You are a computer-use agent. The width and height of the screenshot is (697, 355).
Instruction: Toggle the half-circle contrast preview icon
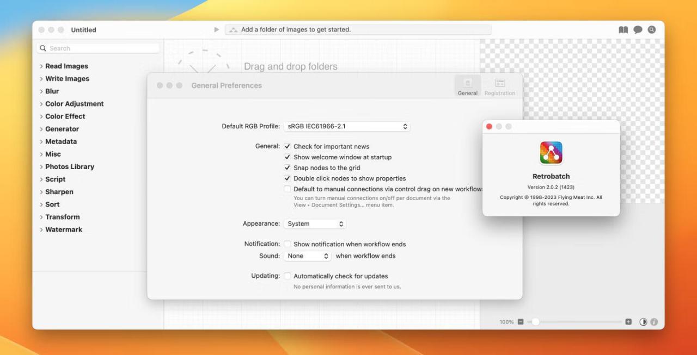[x=643, y=322]
